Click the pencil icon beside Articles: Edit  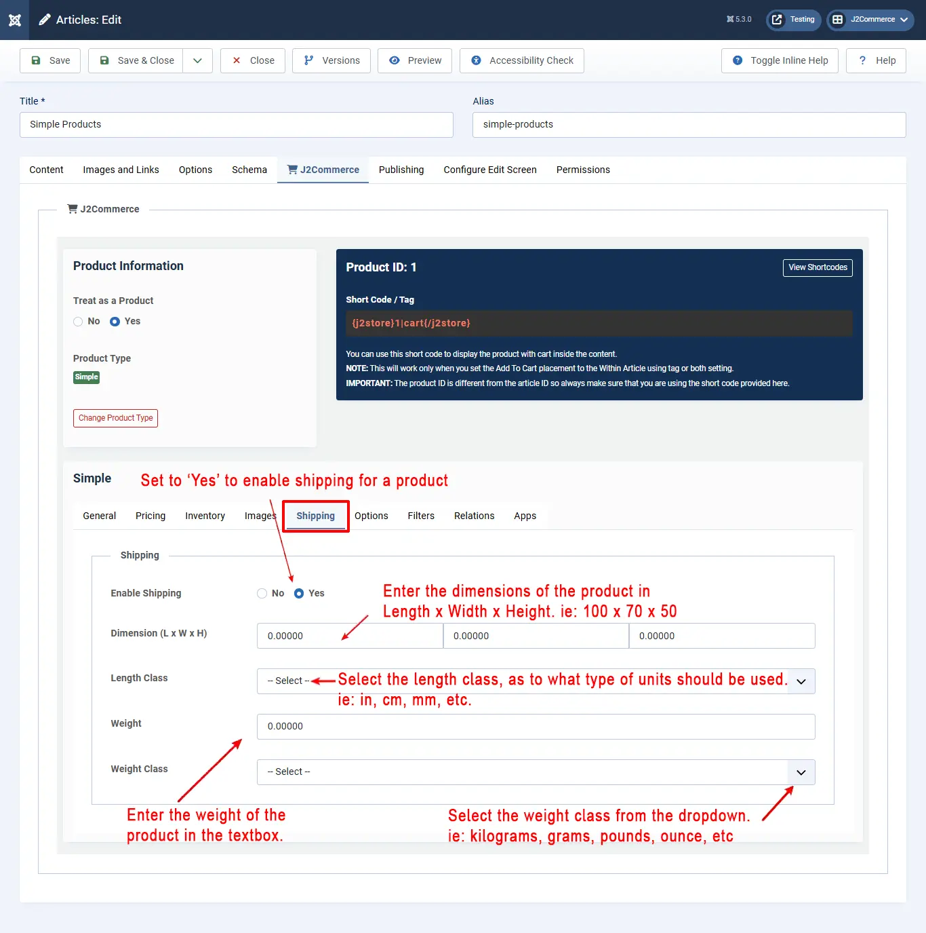(x=45, y=20)
